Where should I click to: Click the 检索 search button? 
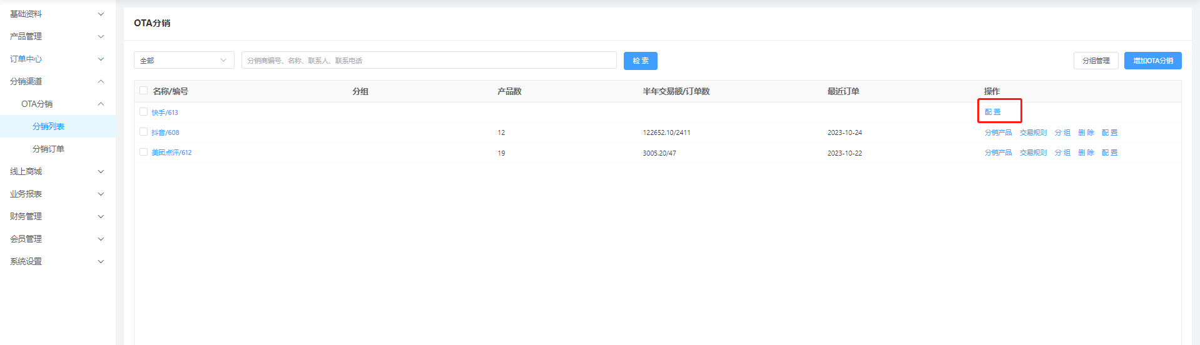tap(640, 61)
